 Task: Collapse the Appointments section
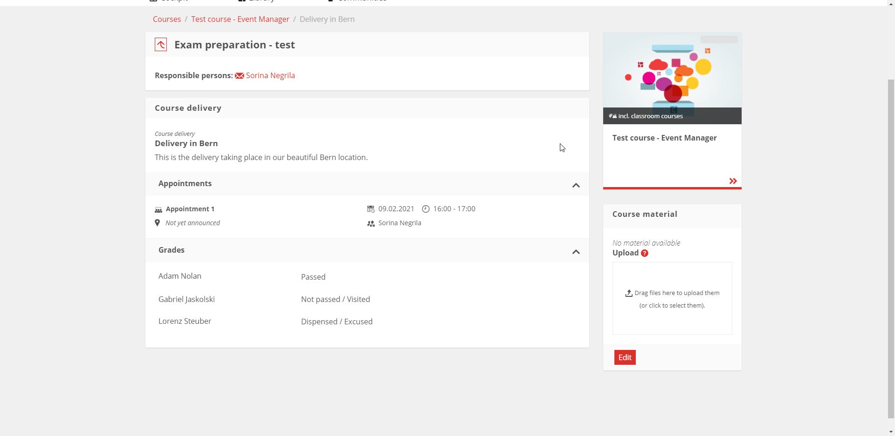coord(576,185)
